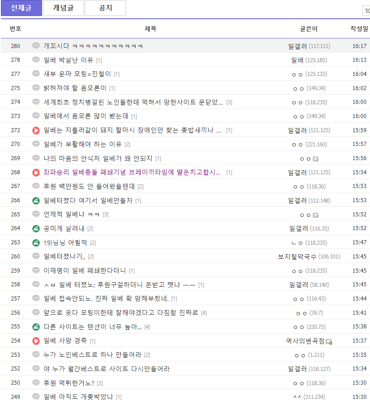The height and width of the screenshot is (403, 370).
Task: Click the red video icon on post 268
Action: click(36, 172)
